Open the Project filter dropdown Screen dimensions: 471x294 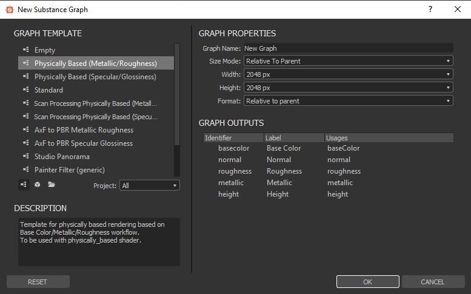[149, 186]
